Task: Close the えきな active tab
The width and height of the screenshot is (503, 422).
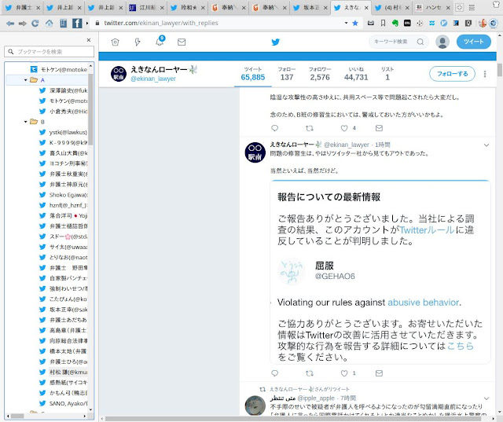Action: tap(366, 8)
